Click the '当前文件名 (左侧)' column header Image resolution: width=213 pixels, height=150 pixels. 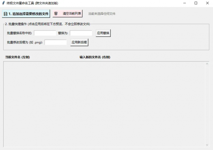(x=17, y=57)
